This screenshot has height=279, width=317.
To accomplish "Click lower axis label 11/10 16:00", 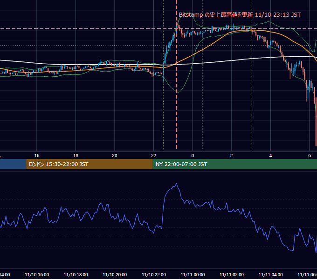I will coord(37,275).
